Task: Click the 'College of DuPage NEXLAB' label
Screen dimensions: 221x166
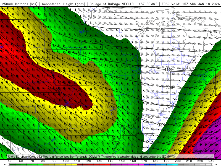Action: 112,4
